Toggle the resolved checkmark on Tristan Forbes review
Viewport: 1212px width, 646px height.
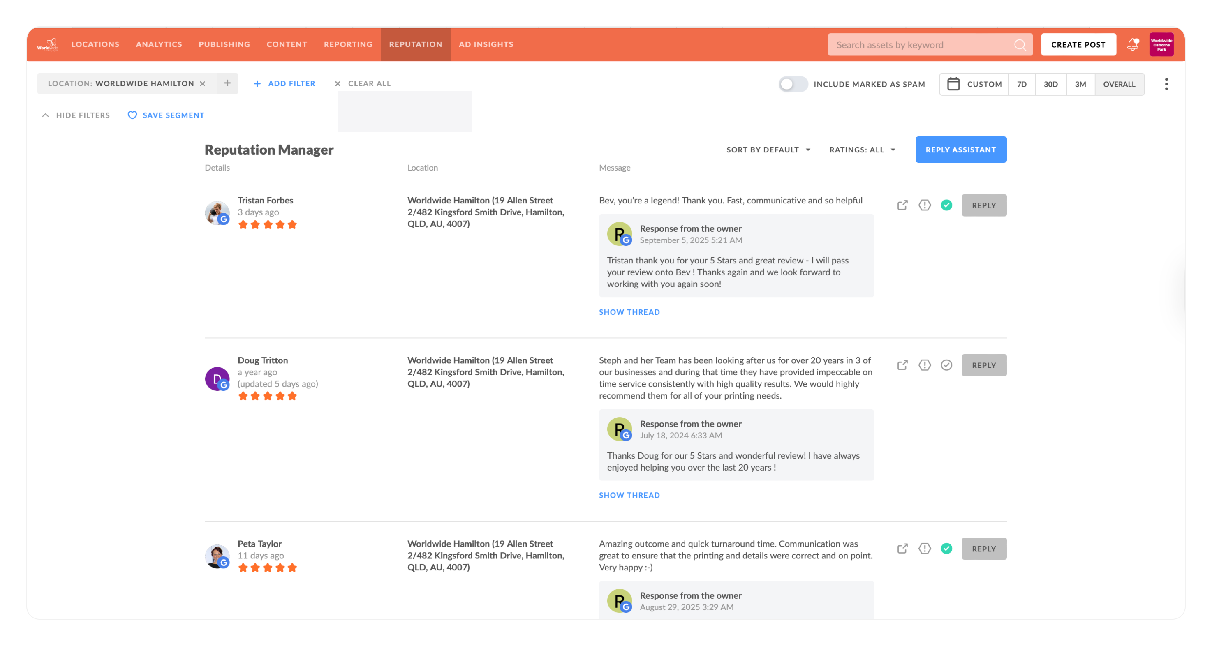pyautogui.click(x=946, y=205)
